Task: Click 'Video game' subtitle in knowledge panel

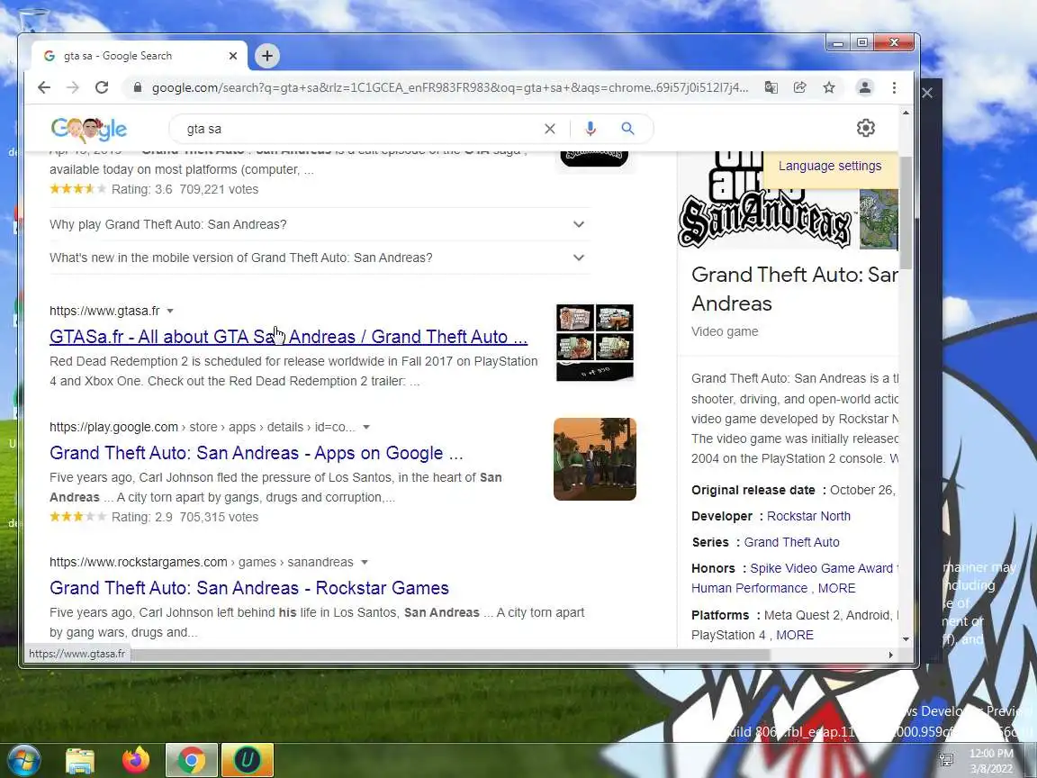Action: (x=725, y=331)
